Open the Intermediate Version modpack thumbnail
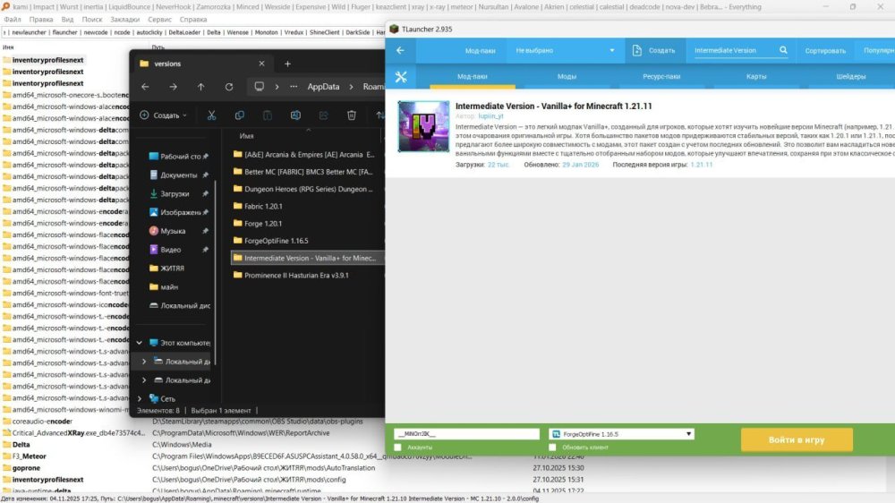This screenshot has height=503, width=895. click(423, 126)
